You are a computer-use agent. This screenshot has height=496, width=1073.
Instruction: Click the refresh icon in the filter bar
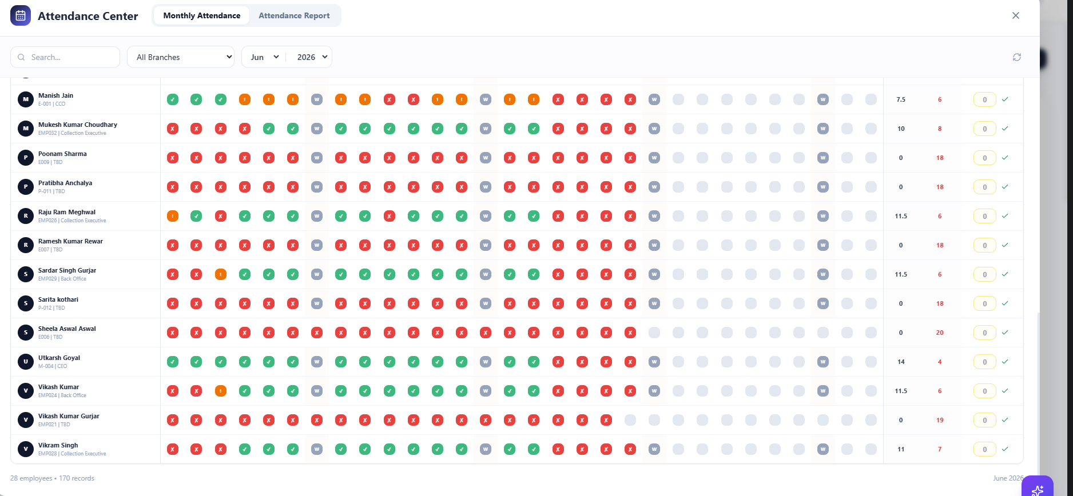coord(1016,57)
